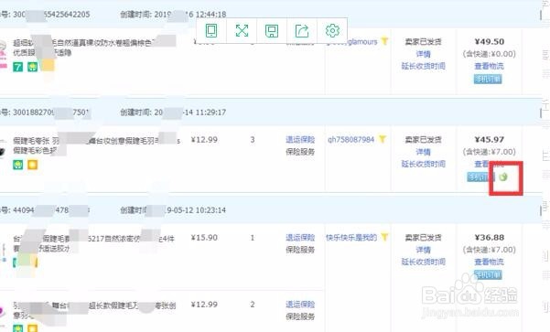Click 保险服务 in the ¥12.99 quantity 3 row
This screenshot has width=550, height=332.
coord(300,152)
